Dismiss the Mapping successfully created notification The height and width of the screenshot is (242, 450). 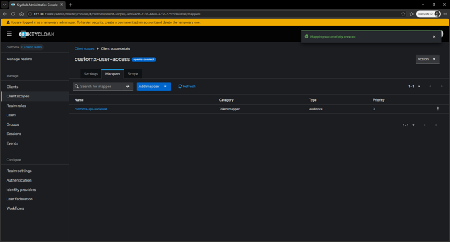click(x=434, y=37)
